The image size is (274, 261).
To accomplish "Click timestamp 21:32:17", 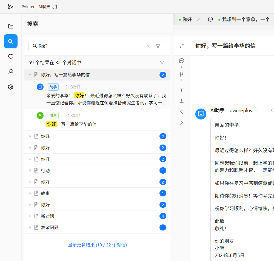I will pos(73,87).
